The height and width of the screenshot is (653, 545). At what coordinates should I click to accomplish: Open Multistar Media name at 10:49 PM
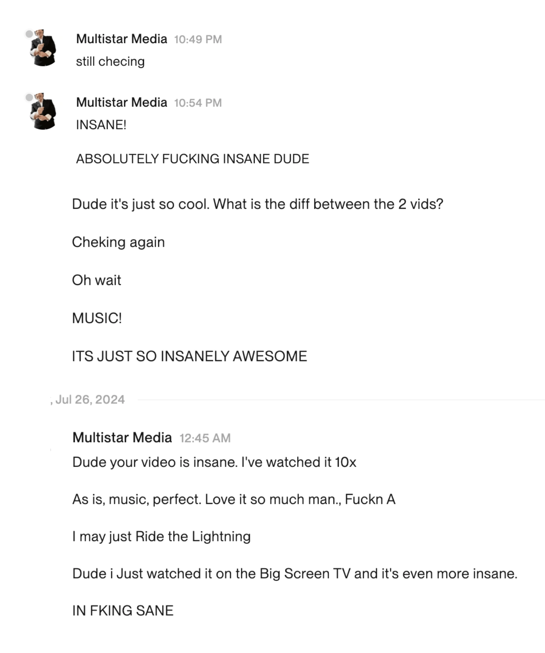122,39
